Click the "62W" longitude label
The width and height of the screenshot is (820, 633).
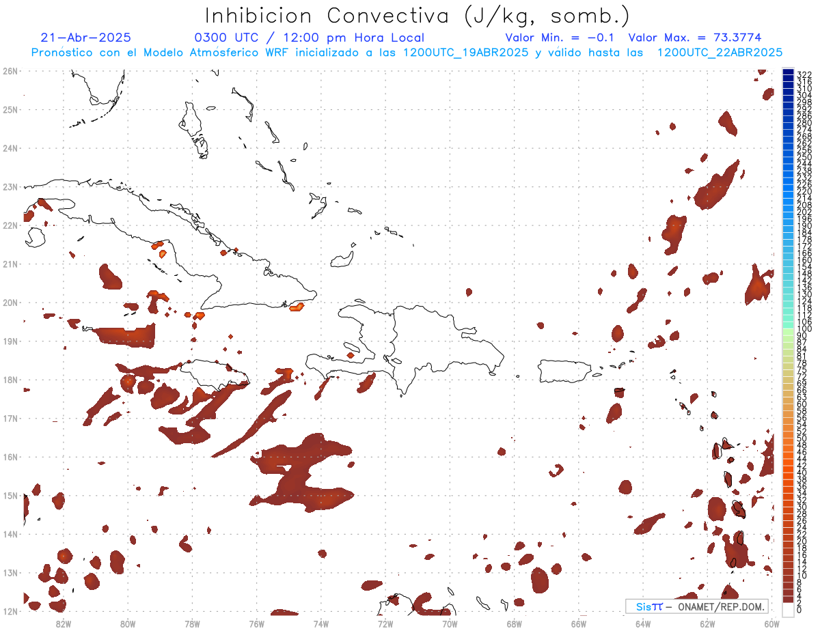707,623
